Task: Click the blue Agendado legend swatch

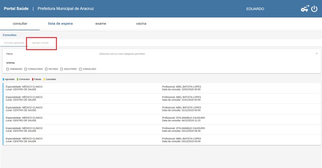Action: [x=3, y=79]
